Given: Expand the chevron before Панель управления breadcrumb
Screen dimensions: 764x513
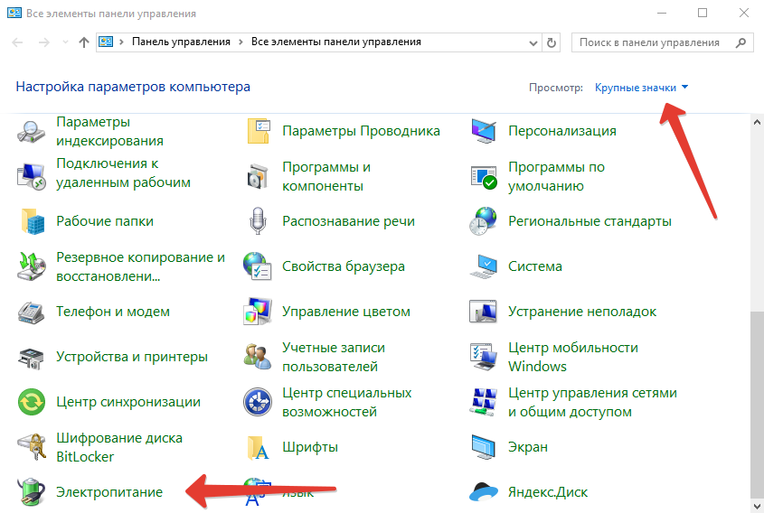Looking at the screenshot, I should coord(122,42).
